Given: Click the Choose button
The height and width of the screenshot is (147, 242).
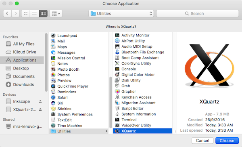Looking at the screenshot, I should [227, 141].
